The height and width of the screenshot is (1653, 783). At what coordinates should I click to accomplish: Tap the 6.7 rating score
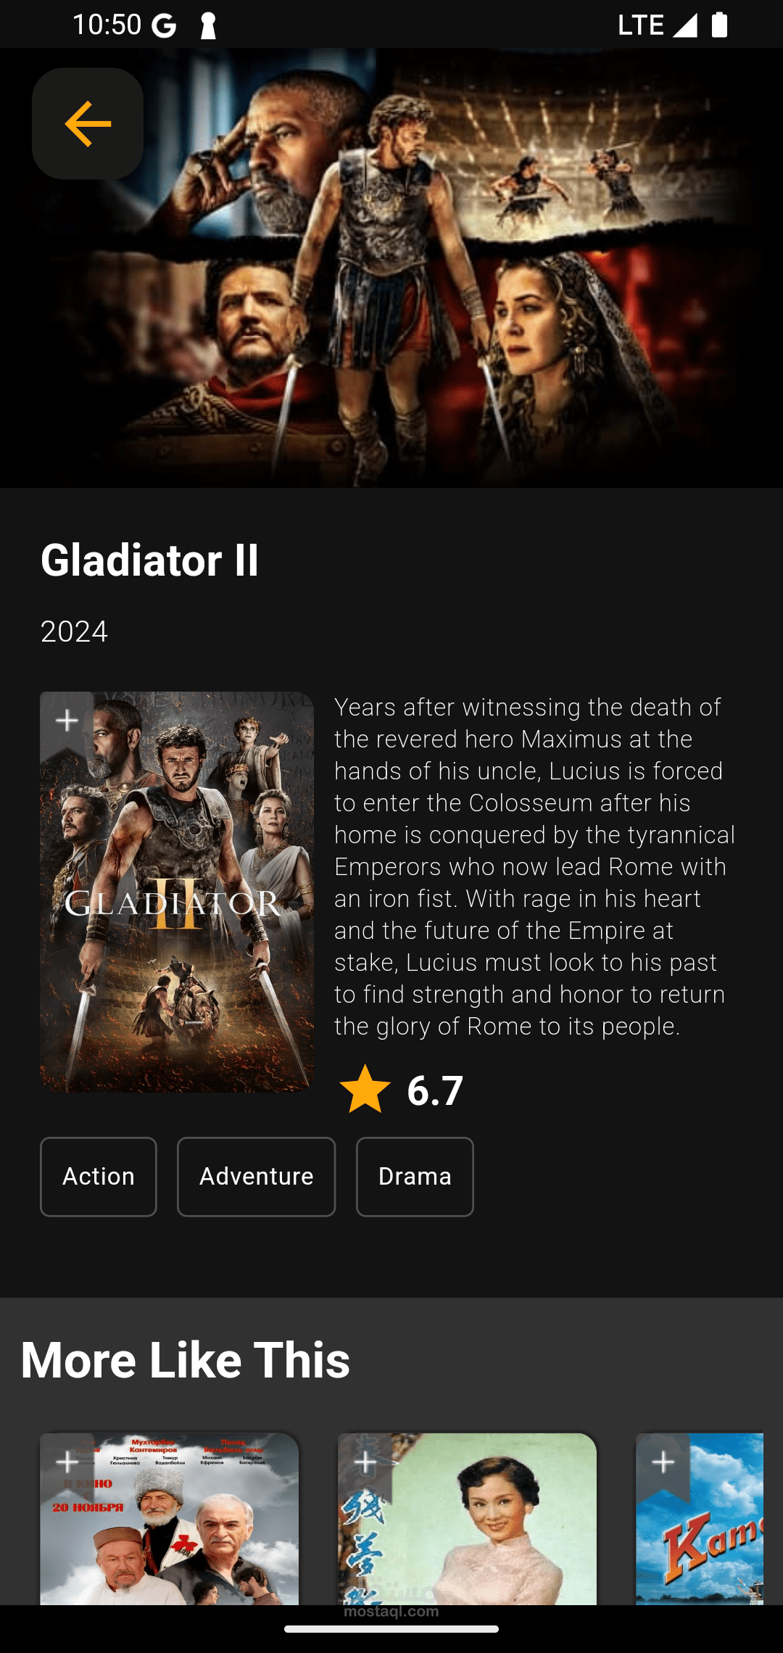coord(435,1090)
